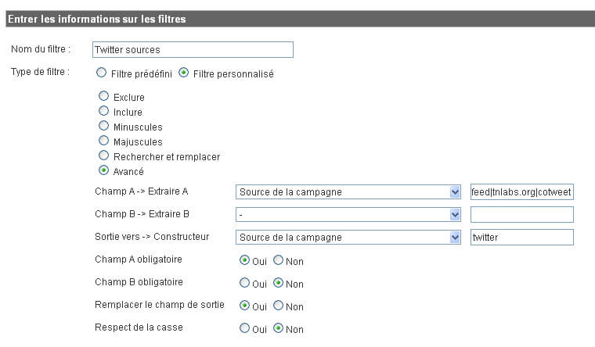
Task: Set Respect de la casse to Oui
Action: (245, 328)
